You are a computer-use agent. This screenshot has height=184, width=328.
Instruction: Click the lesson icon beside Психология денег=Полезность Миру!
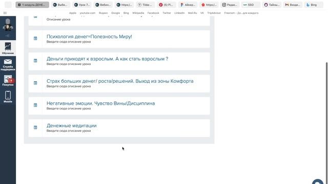point(35,38)
